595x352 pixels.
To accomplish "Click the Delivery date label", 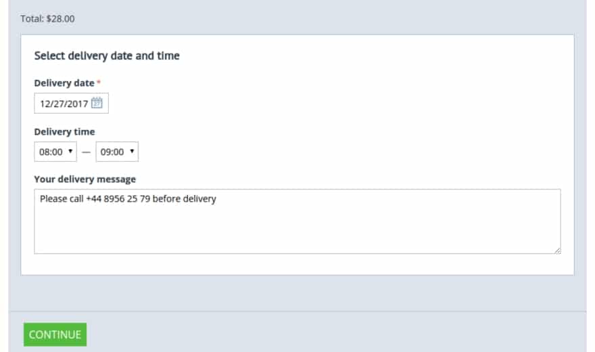I will 64,83.
